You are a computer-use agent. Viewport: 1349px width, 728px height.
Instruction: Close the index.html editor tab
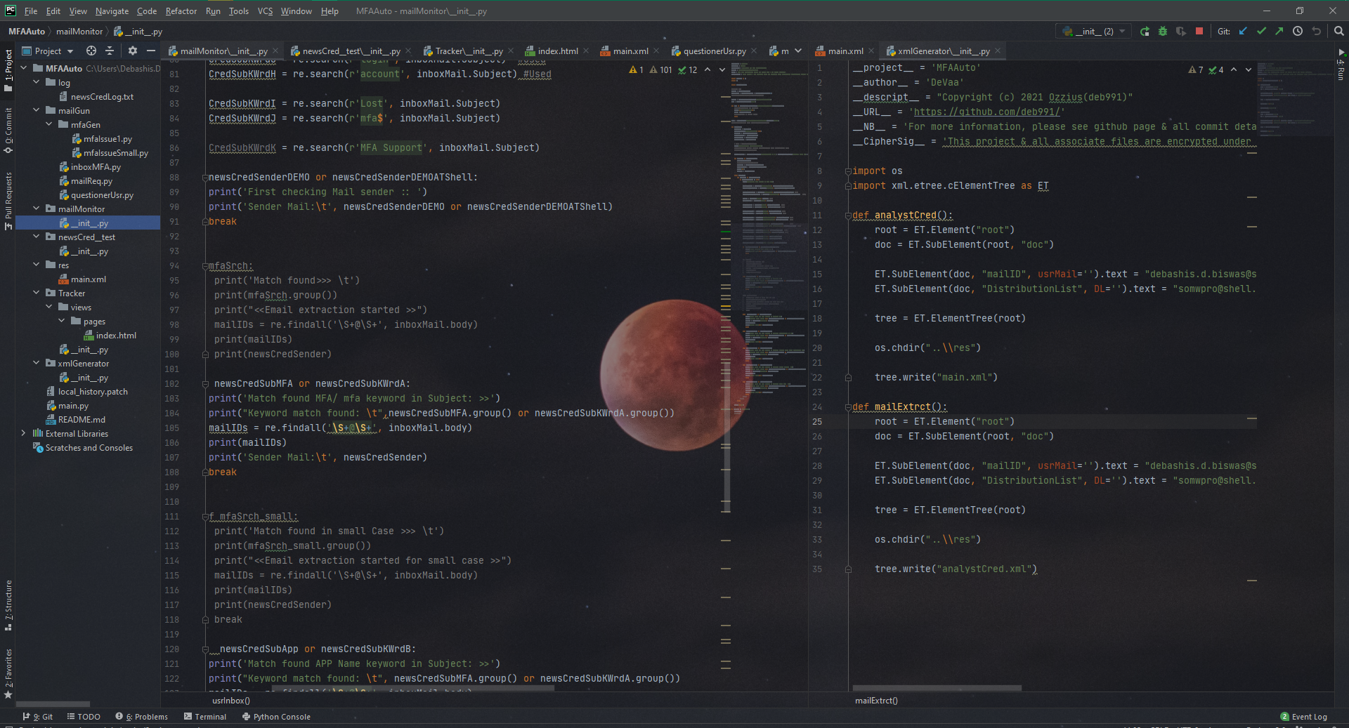(x=586, y=51)
